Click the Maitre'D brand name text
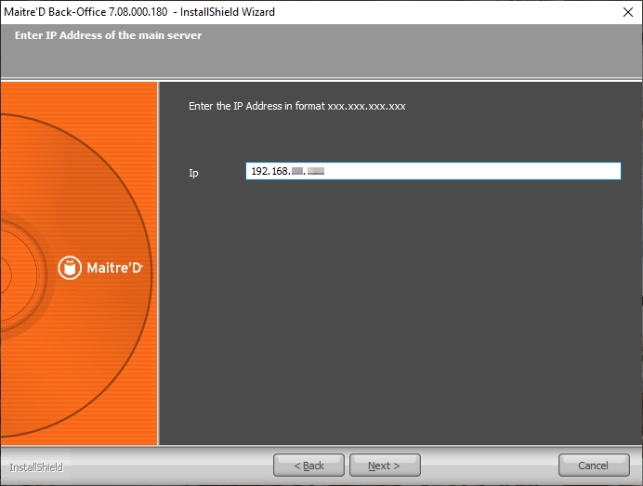The width and height of the screenshot is (643, 486). [x=114, y=269]
